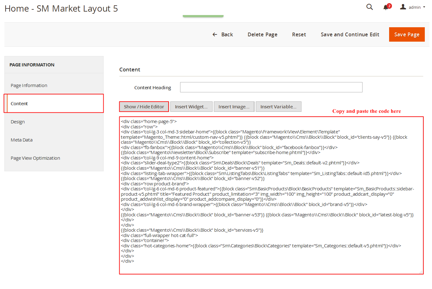Click the page title Home - SM Market Layout 5

point(61,8)
